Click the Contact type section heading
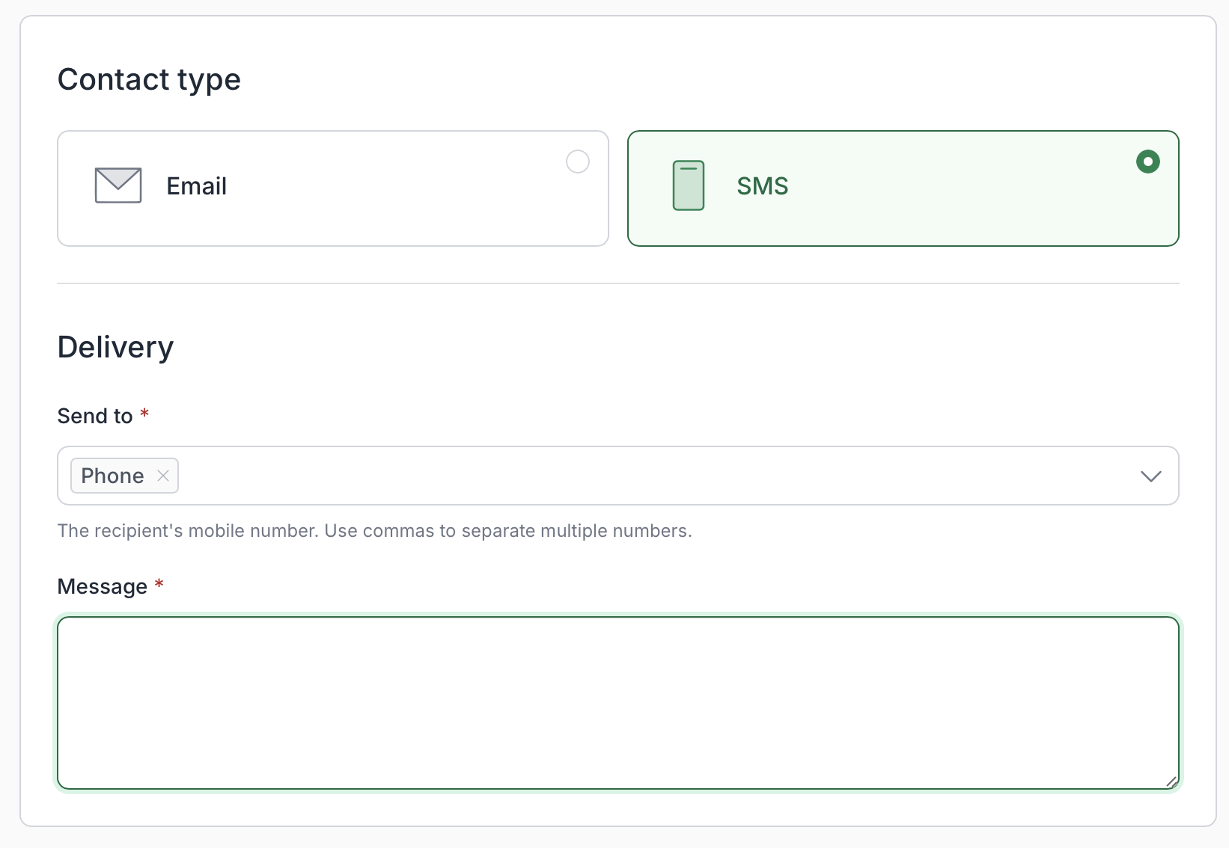Viewport: 1229px width, 848px height. click(x=149, y=79)
